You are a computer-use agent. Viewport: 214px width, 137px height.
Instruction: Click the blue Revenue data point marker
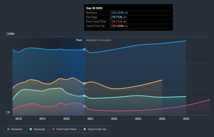point(84,49)
